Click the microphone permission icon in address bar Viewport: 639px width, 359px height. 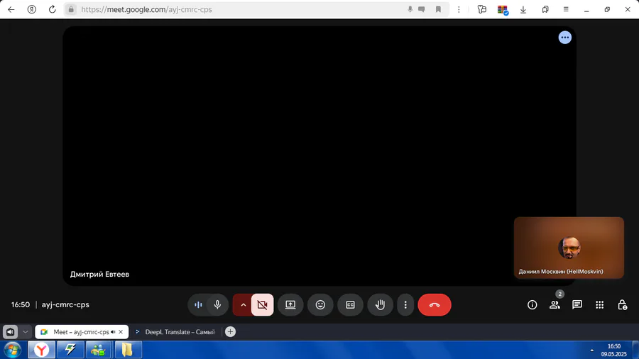point(410,9)
